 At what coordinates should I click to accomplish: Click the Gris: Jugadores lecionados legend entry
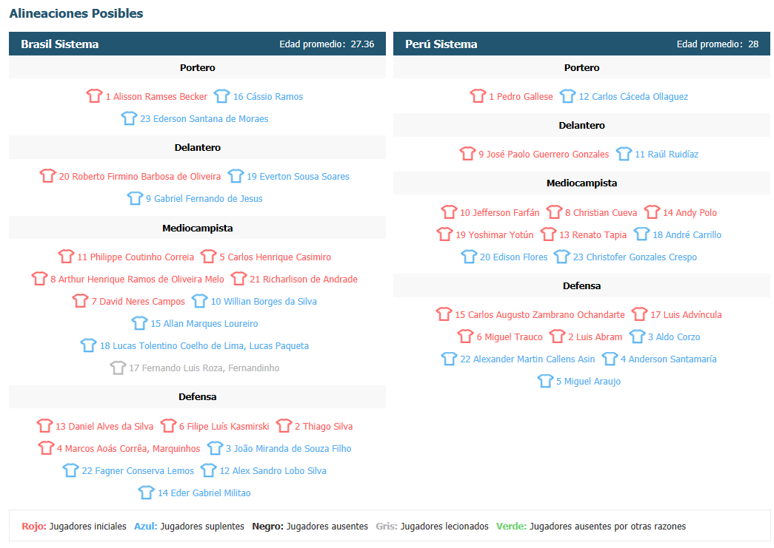tap(432, 527)
